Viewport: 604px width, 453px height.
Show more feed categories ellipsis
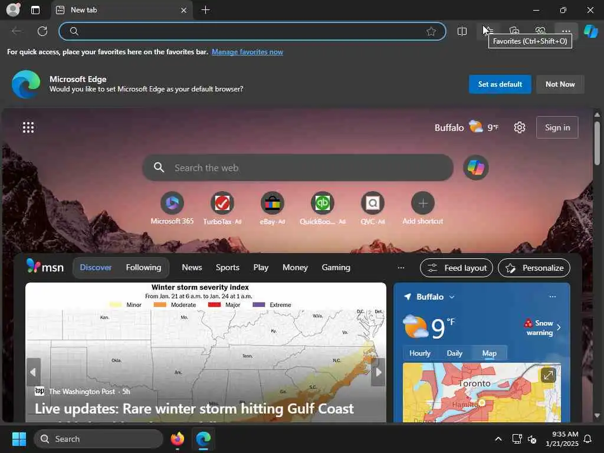(401, 267)
